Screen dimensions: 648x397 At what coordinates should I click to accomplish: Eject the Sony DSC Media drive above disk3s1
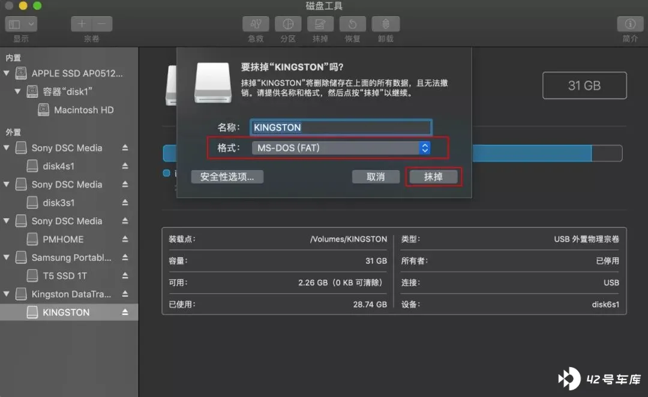pos(125,184)
